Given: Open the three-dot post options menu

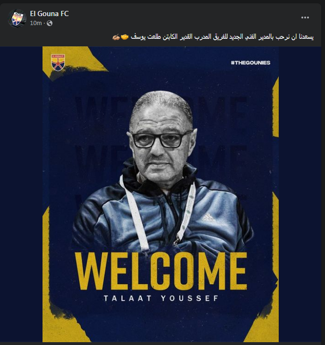Looking at the screenshot, I should pos(305,18).
